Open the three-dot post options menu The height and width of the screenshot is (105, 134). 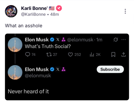(125, 11)
